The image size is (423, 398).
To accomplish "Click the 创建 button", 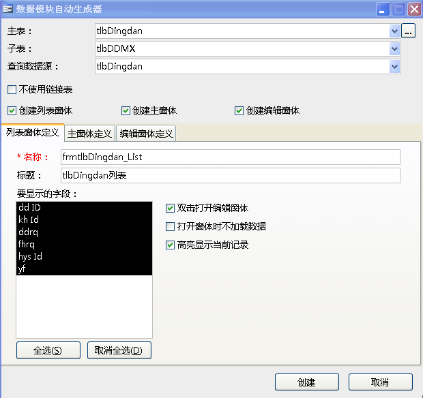I will point(307,382).
